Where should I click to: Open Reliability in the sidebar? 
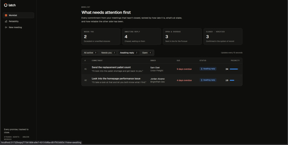(x=18, y=21)
